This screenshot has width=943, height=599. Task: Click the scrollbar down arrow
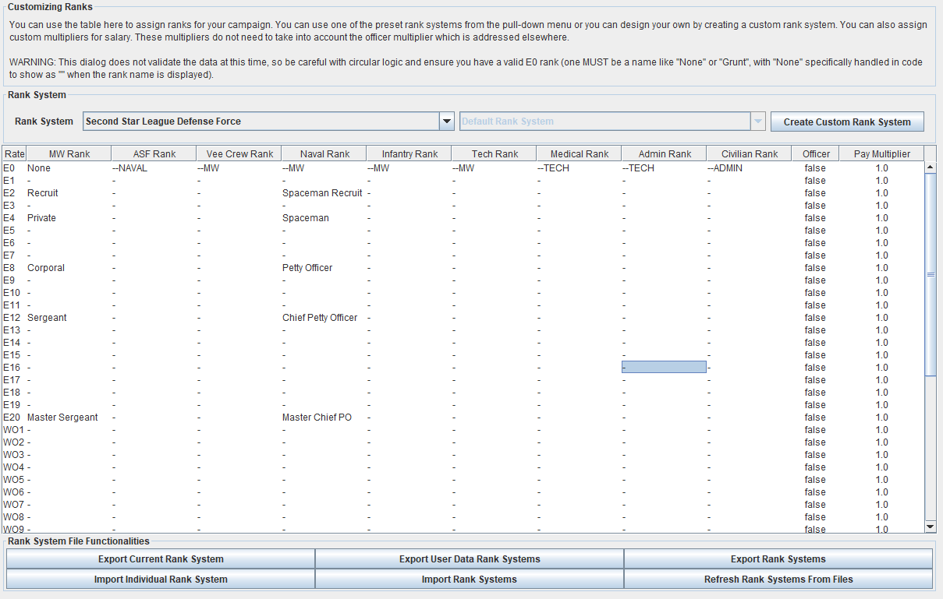[x=930, y=527]
